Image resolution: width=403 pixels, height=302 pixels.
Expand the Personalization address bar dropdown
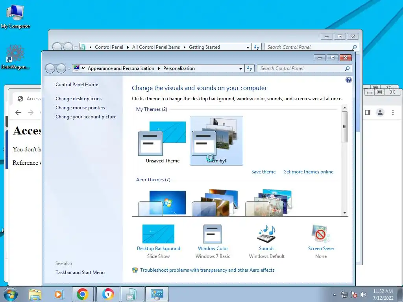[240, 68]
